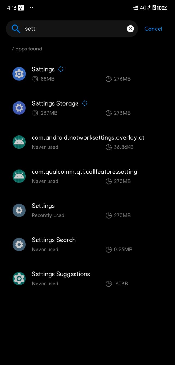Open the Settings entry labeled Recently used
The width and height of the screenshot is (175, 365).
coord(68,210)
